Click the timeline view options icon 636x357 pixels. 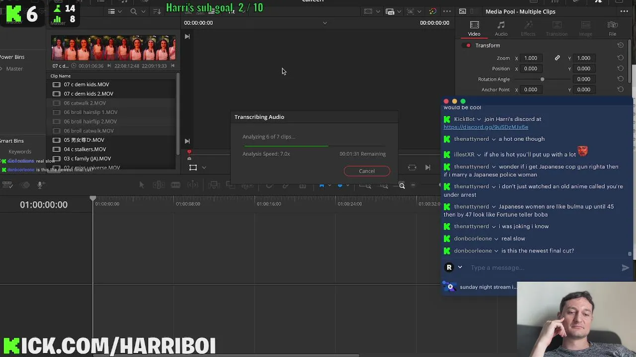[7, 185]
